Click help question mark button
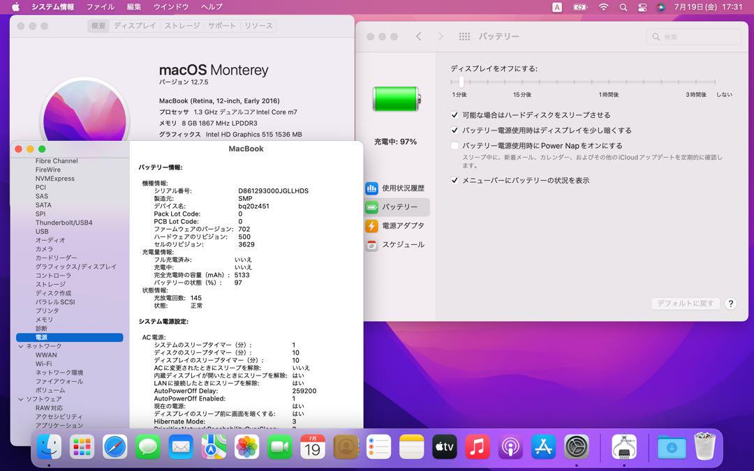 click(730, 304)
